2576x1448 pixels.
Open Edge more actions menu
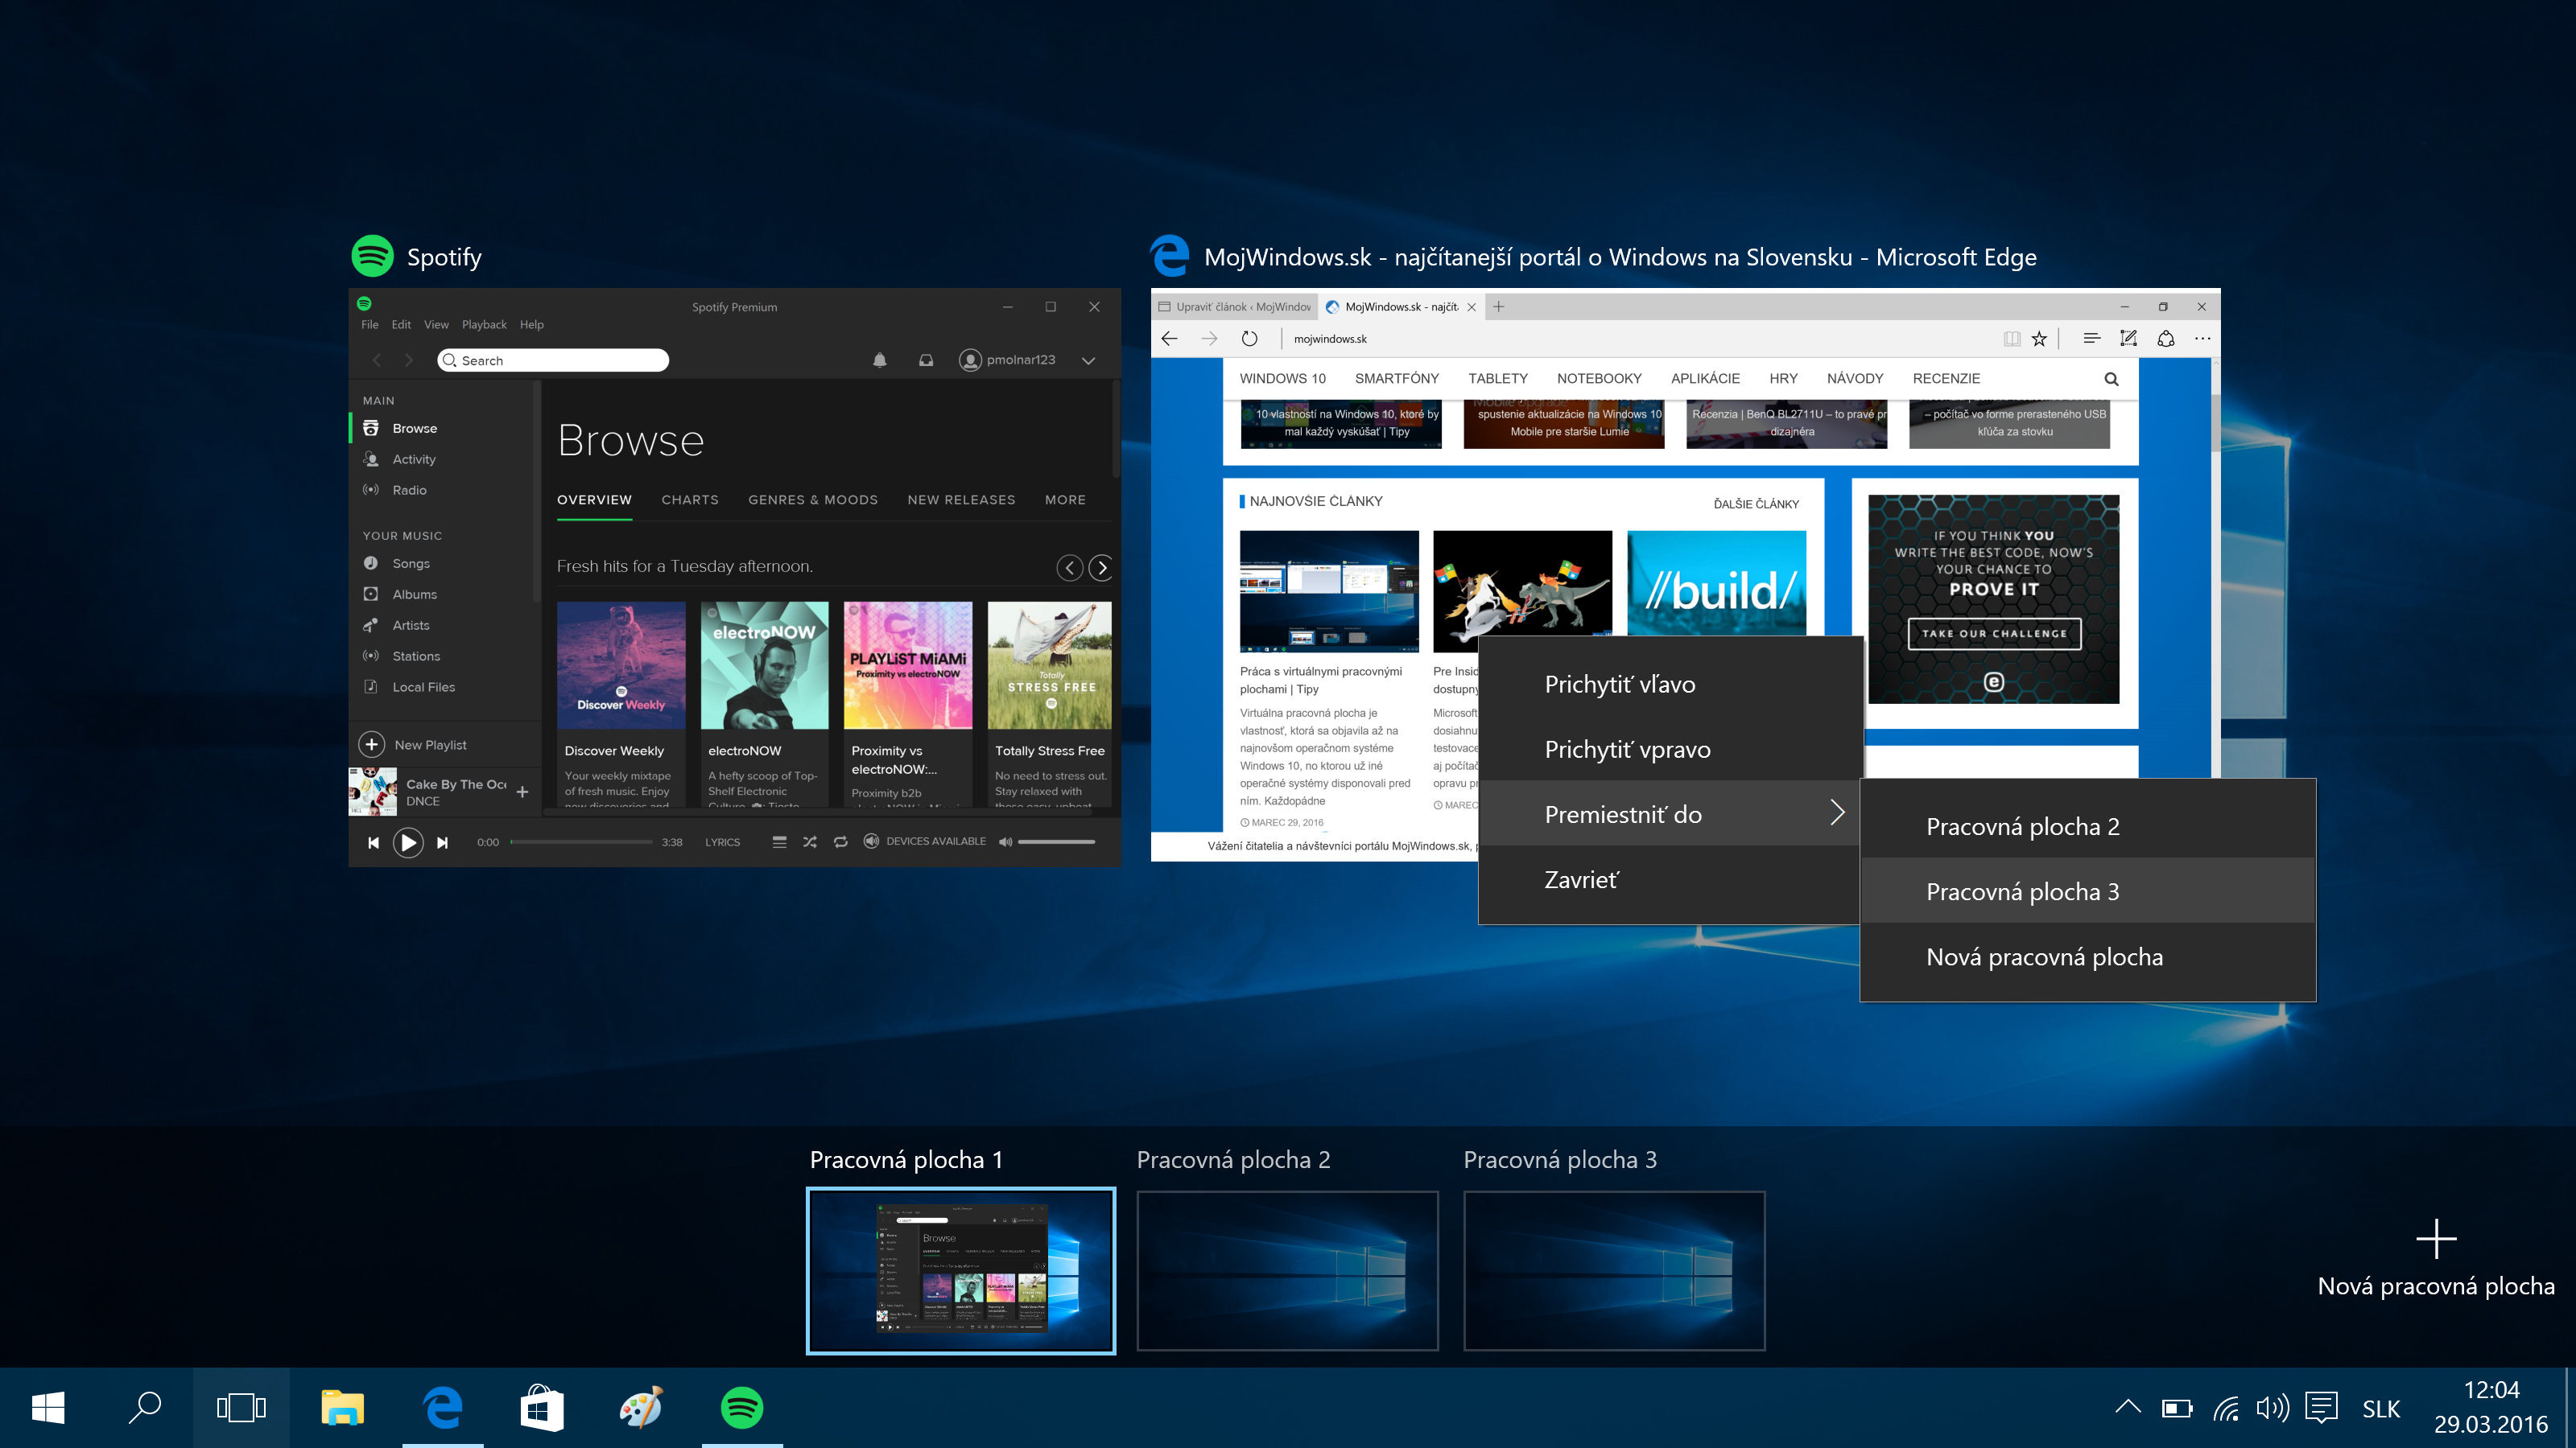(2202, 339)
